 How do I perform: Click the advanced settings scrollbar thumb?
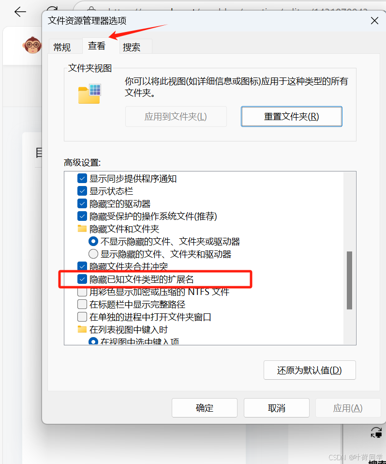coord(349,280)
